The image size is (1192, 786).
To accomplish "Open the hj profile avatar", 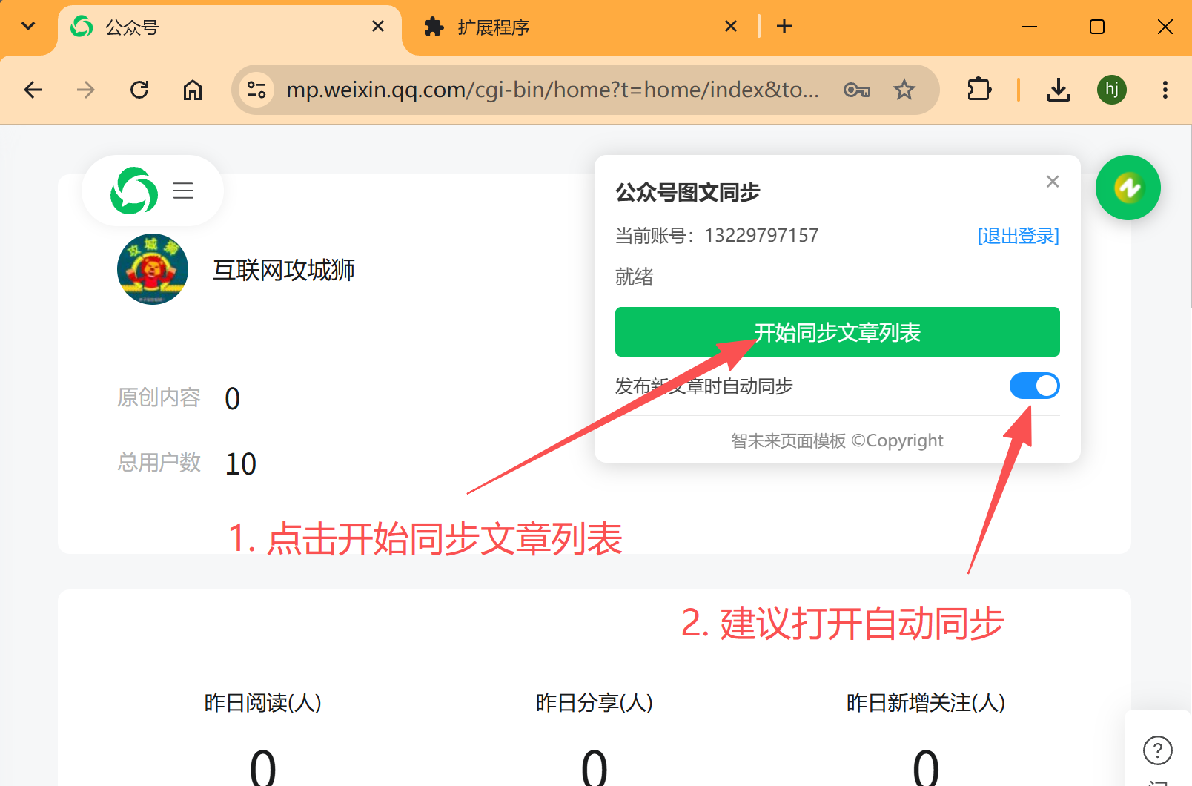I will [1112, 90].
